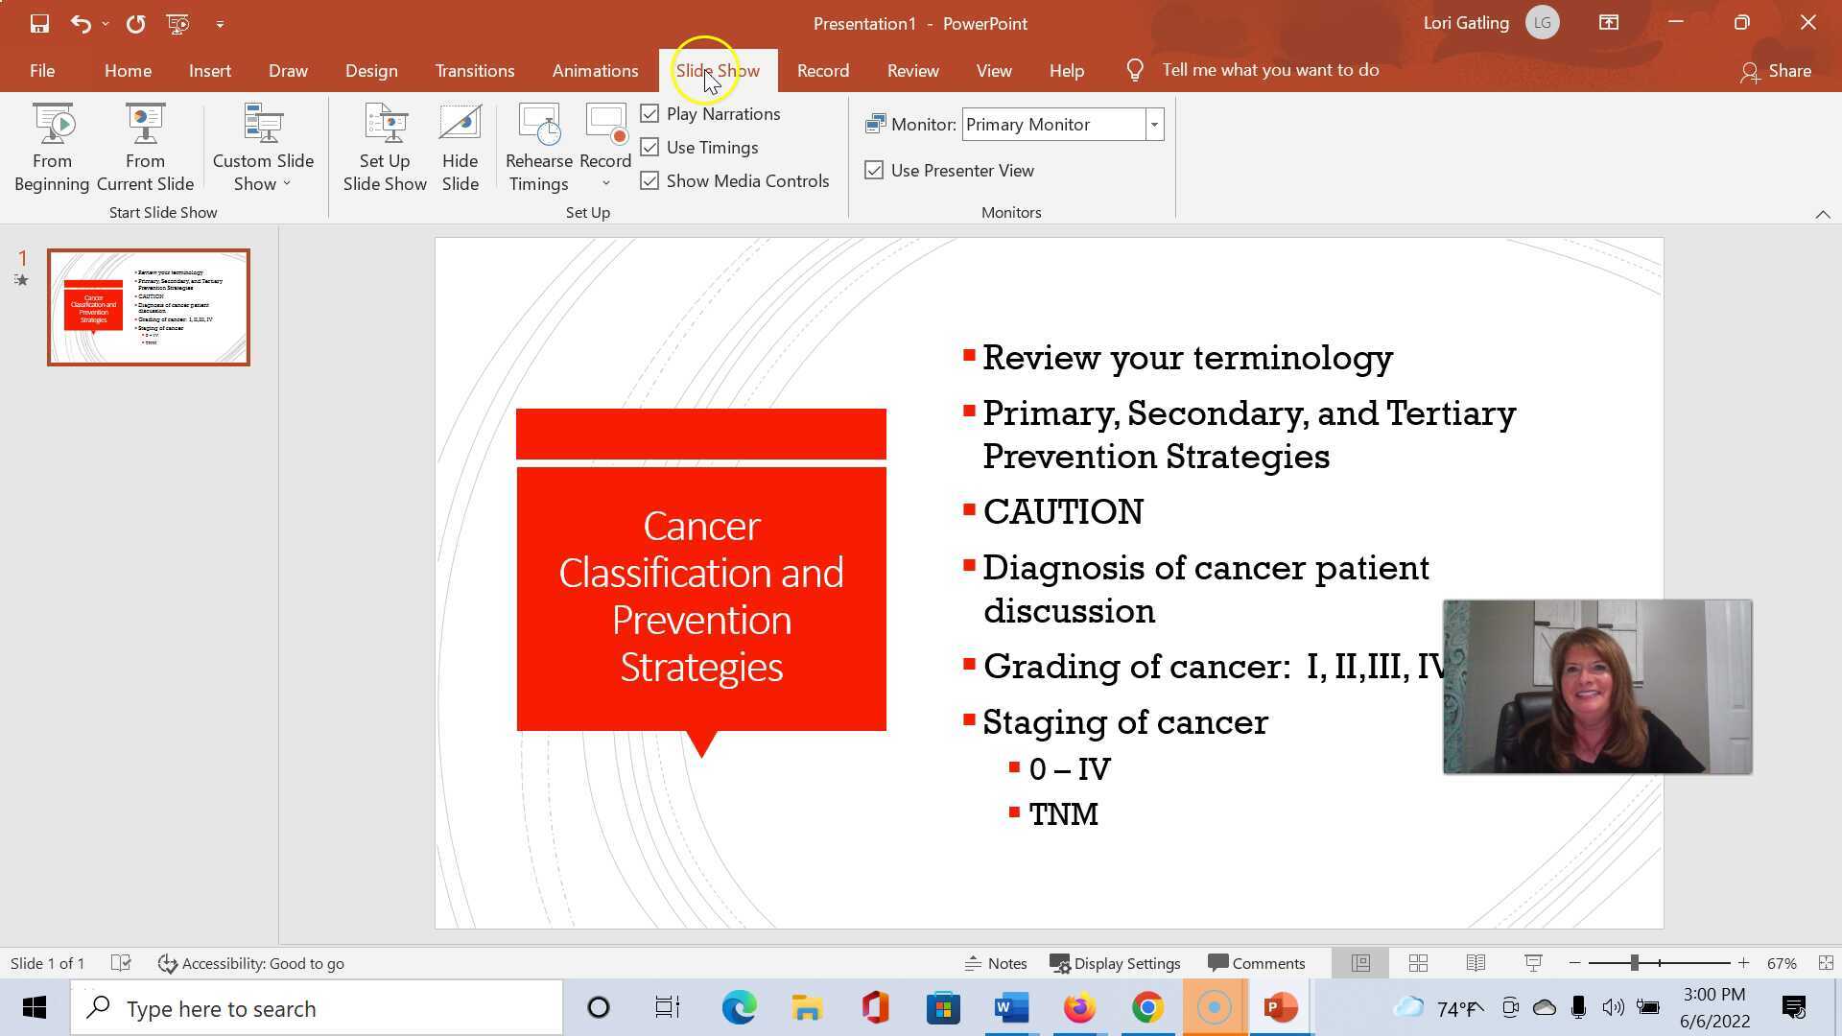Toggle Use Presenter View
This screenshot has width=1842, height=1036.
click(x=874, y=170)
